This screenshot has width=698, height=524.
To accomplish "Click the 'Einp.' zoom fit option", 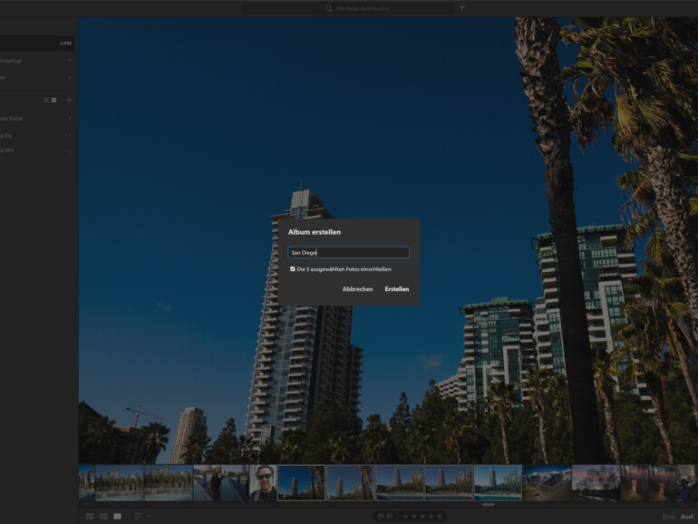I will (x=669, y=517).
